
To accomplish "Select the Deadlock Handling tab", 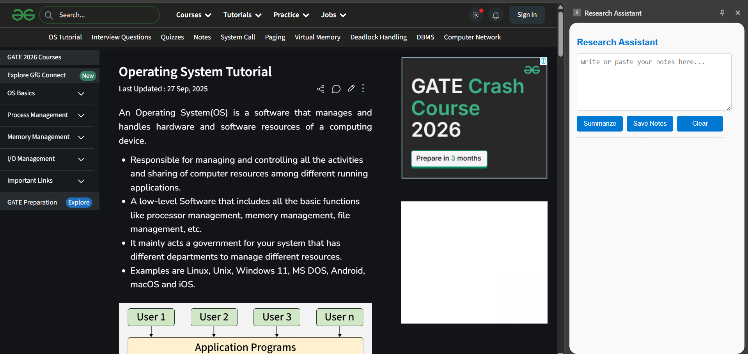I will click(378, 37).
